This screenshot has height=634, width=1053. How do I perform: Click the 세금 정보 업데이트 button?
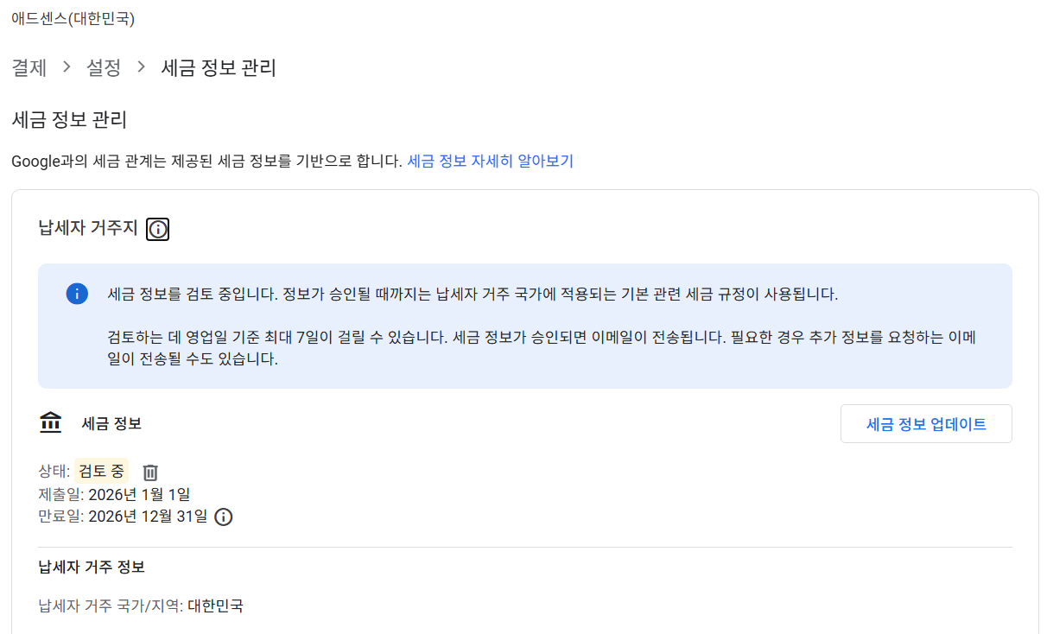[926, 423]
